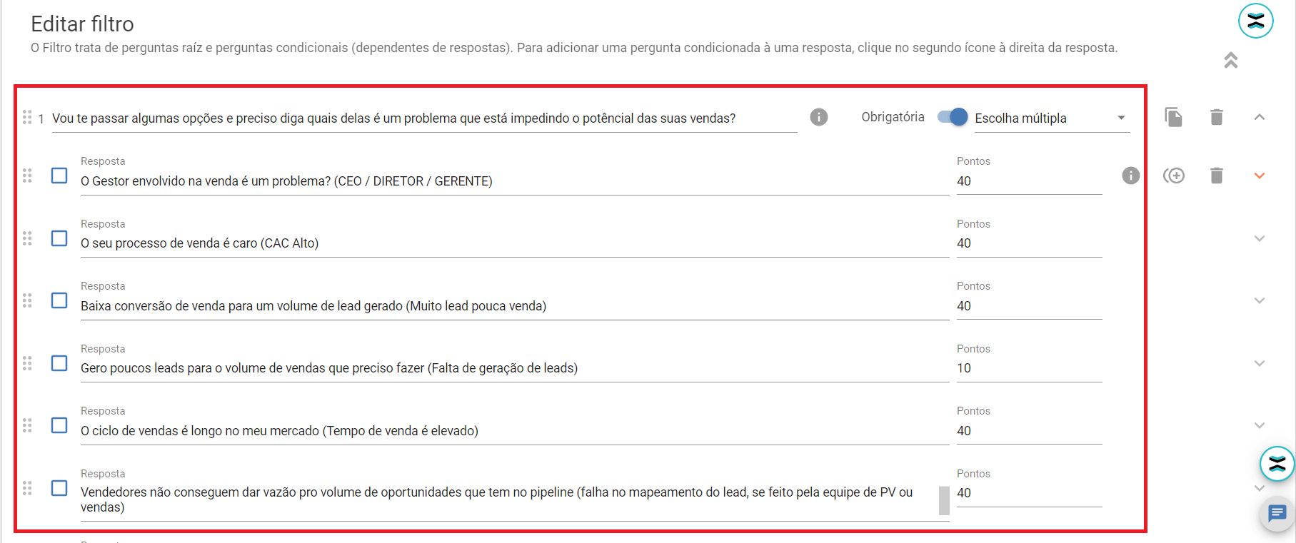Click info icon on Gestor answer row
Viewport: 1296px width, 543px height.
(x=1131, y=176)
